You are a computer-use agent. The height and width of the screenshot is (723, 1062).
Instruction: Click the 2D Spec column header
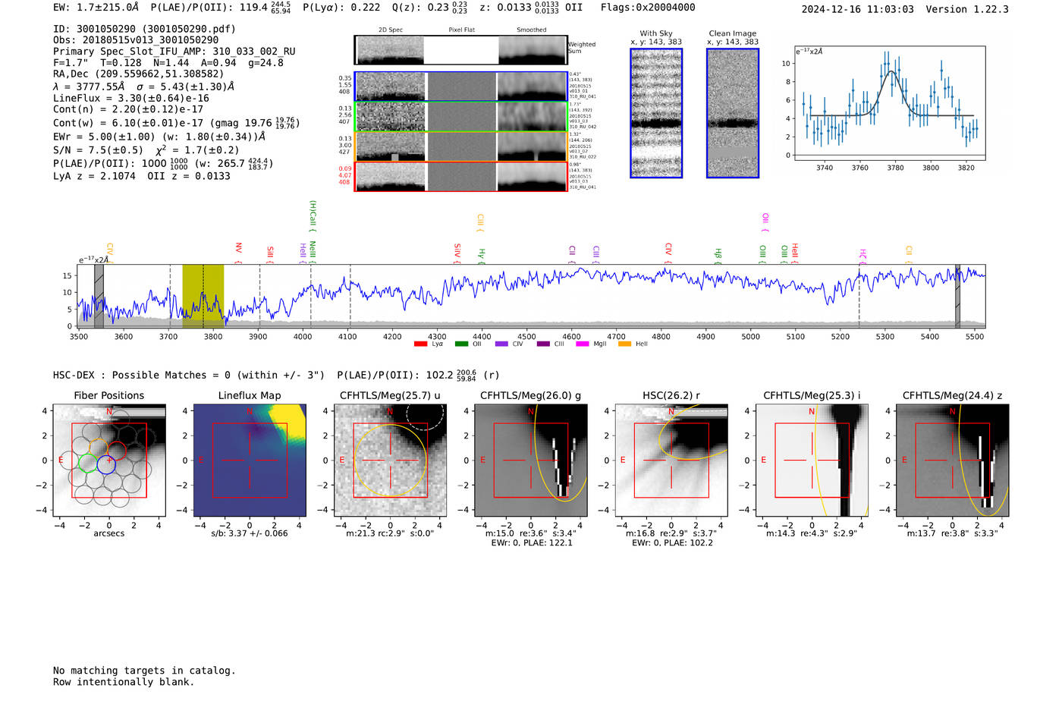tap(391, 30)
